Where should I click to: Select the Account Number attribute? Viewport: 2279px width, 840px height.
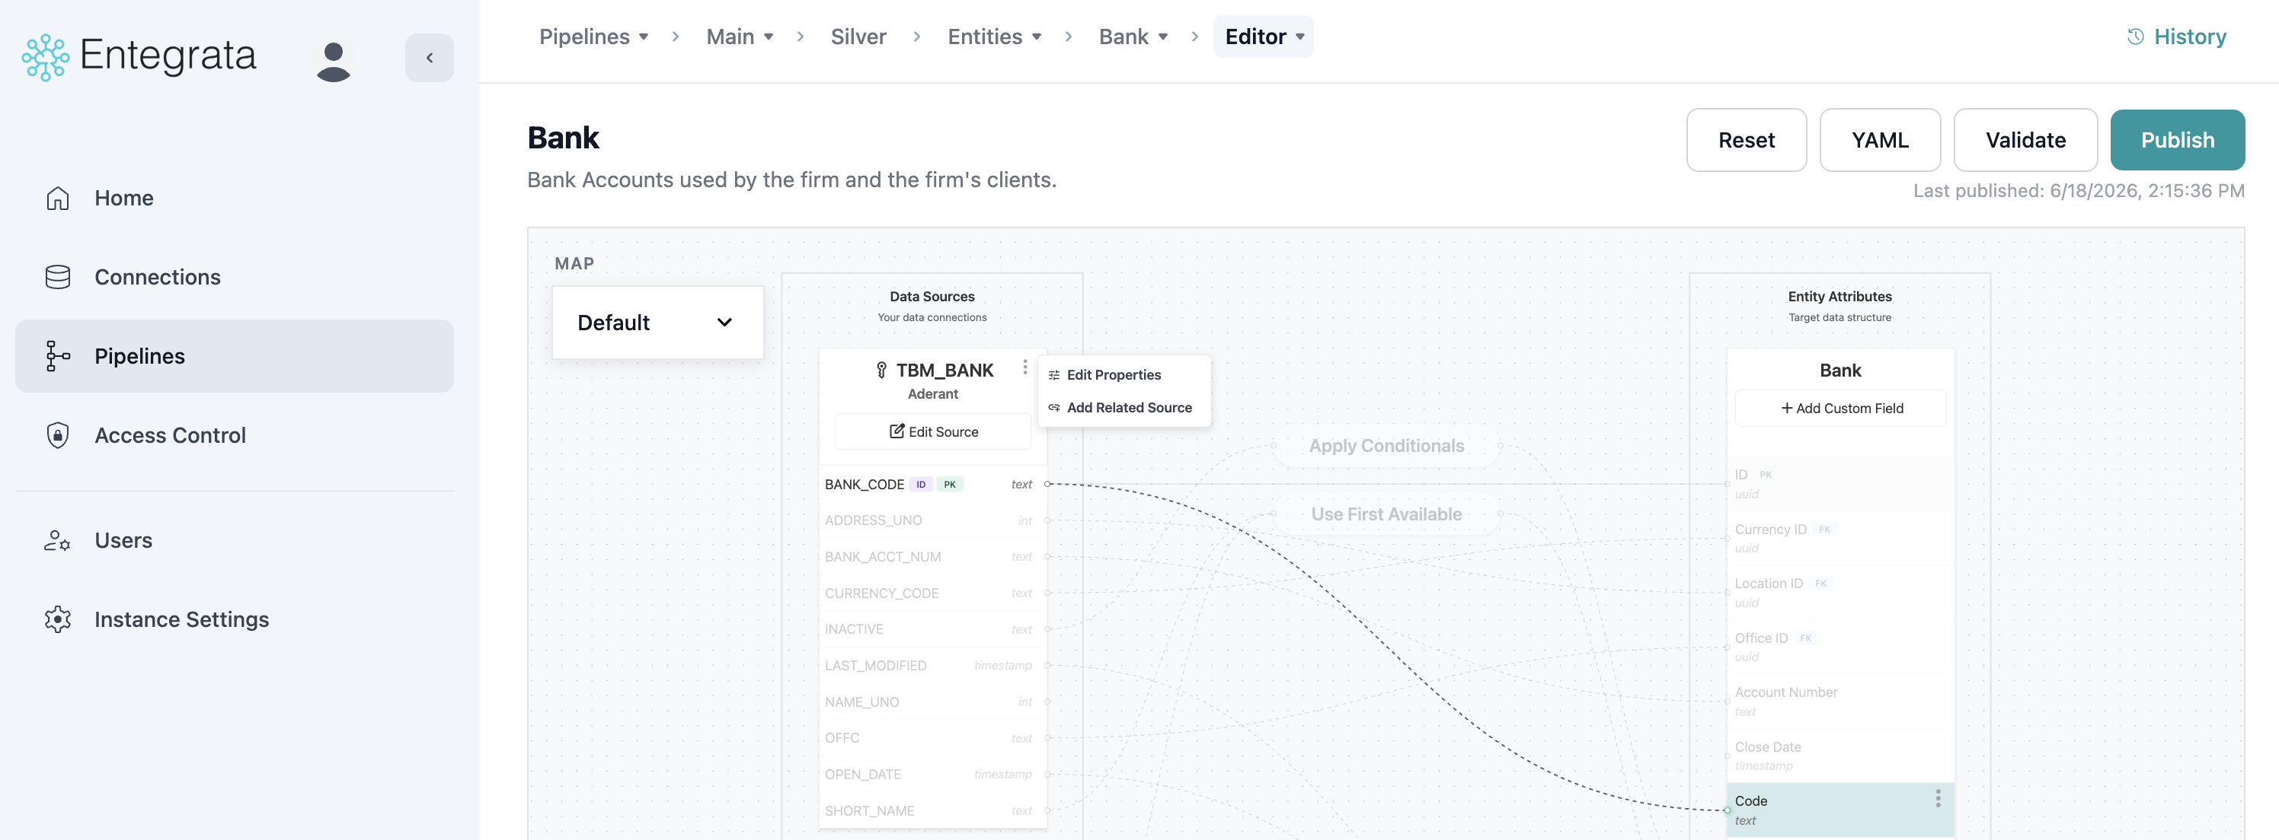1840,702
